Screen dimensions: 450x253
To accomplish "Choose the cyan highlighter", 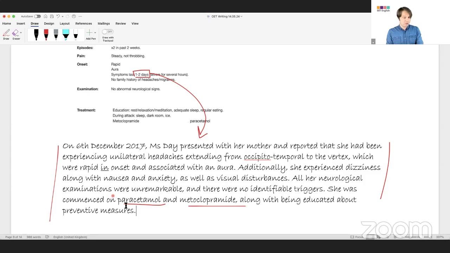I will 66,34.
